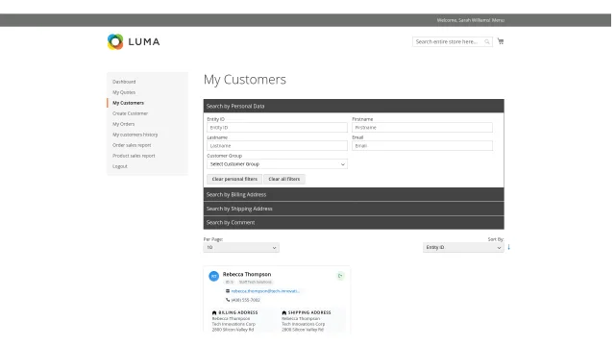Click the rebecca.thompson email link
The width and height of the screenshot is (615, 346).
click(265, 291)
